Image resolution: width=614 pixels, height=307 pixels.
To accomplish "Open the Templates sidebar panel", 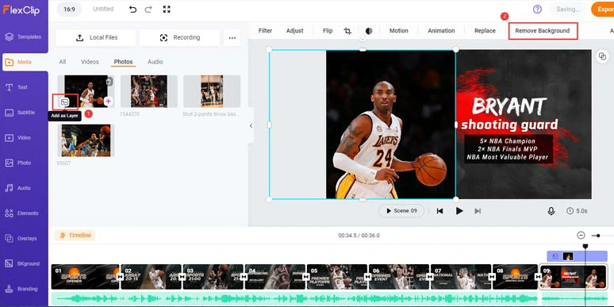I will pyautogui.click(x=24, y=36).
